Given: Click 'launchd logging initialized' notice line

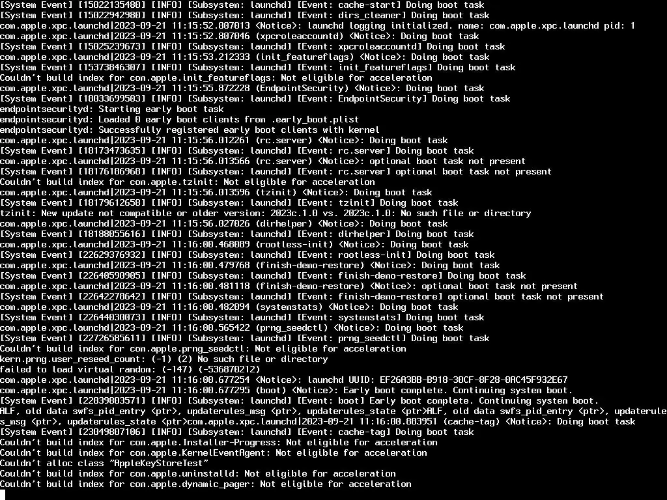Looking at the screenshot, I should click(317, 25).
